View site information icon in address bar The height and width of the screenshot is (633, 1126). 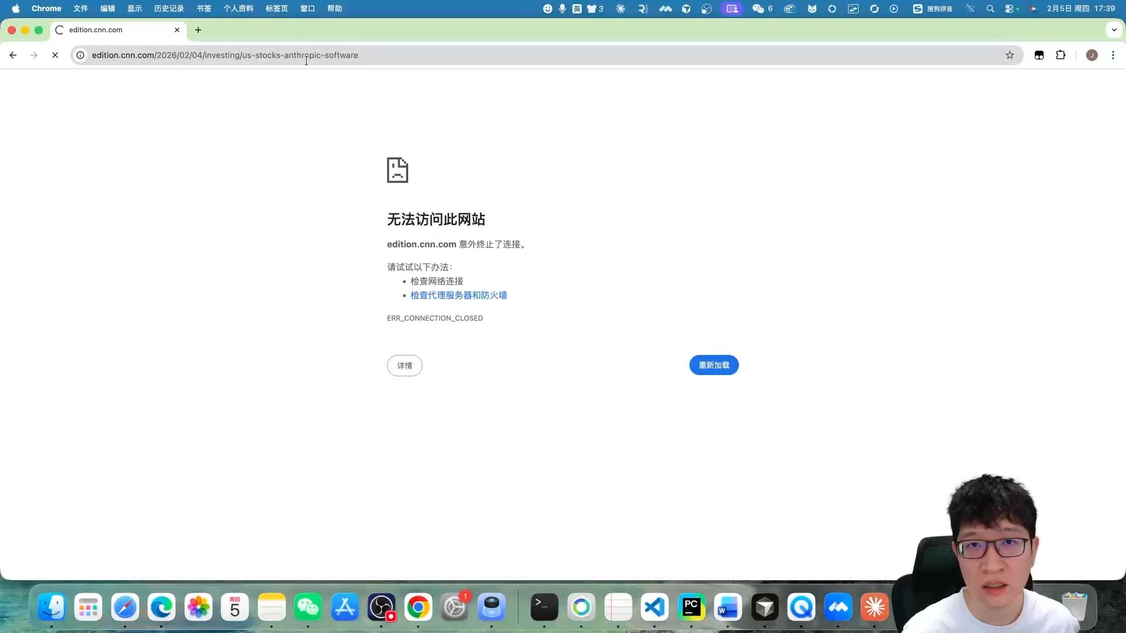tap(80, 55)
